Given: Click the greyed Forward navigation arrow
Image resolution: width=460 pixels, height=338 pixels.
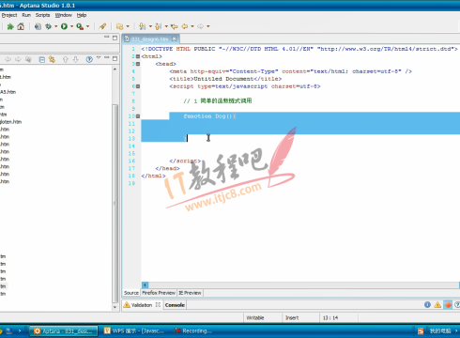Looking at the screenshot, I should pyautogui.click(x=200, y=26).
